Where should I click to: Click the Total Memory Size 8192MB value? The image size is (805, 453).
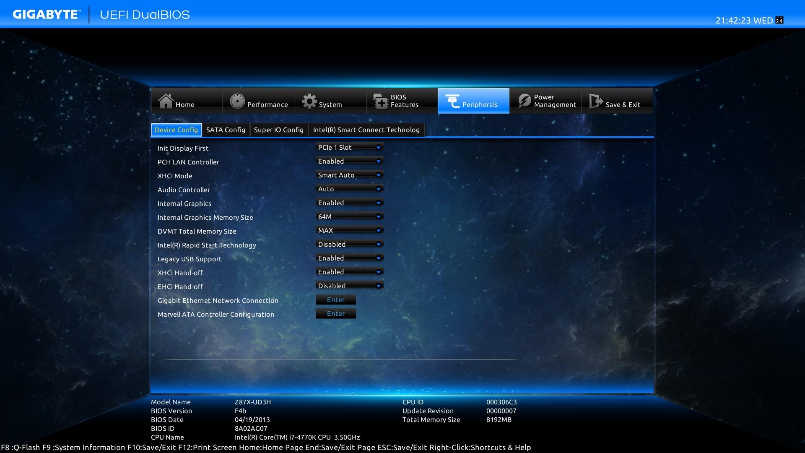[499, 419]
